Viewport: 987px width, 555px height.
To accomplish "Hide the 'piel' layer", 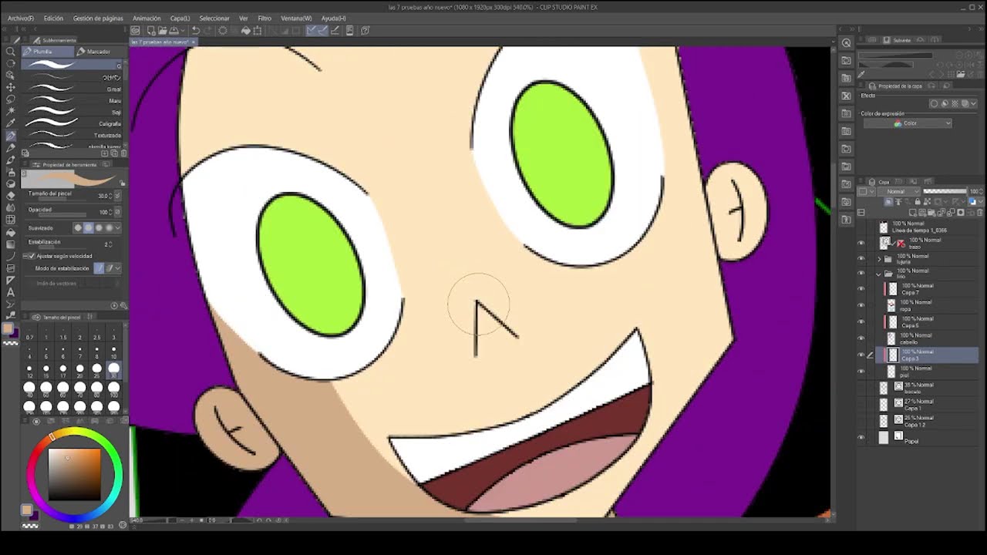I will pos(861,372).
